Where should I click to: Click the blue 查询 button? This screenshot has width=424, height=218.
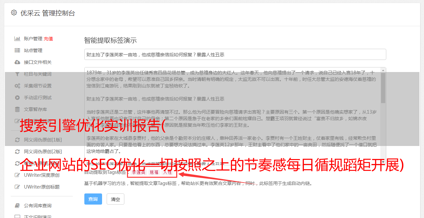(93, 199)
